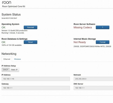Click the Operating System OK status
Image resolution: width=113 pixels, height=103 pixels.
tap(3, 27)
